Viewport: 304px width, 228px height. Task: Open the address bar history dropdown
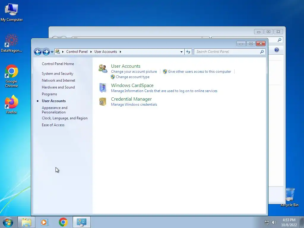click(181, 52)
